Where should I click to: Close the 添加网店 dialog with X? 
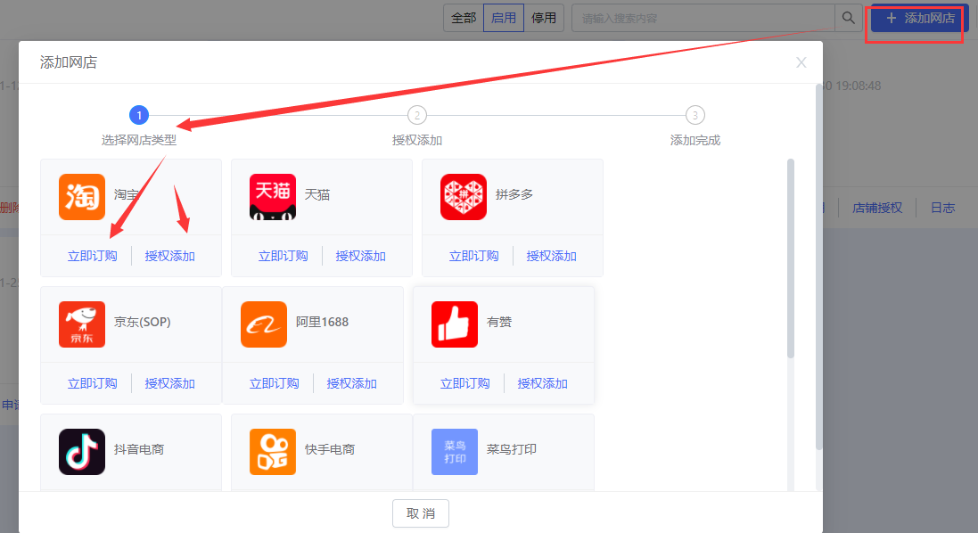801,62
